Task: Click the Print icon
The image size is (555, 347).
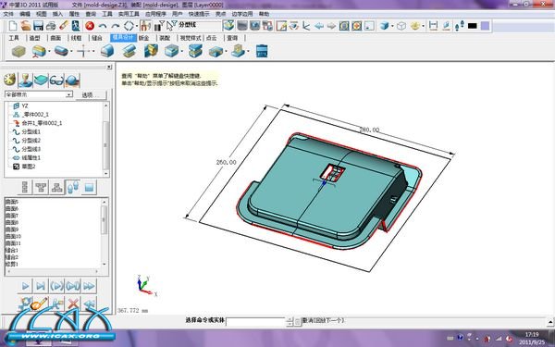Action: (x=51, y=26)
